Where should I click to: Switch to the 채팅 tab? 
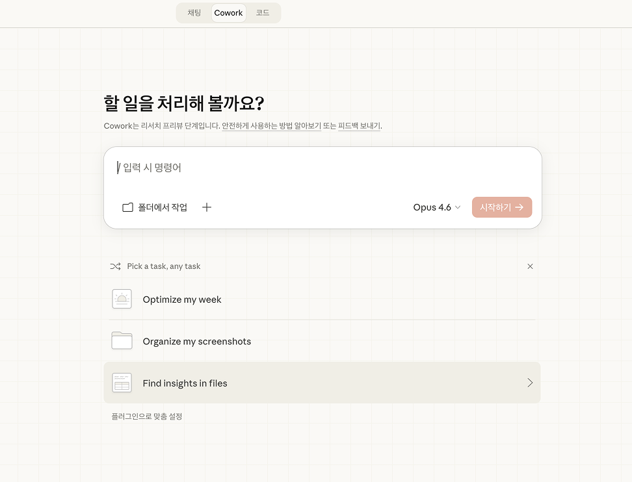click(x=193, y=12)
